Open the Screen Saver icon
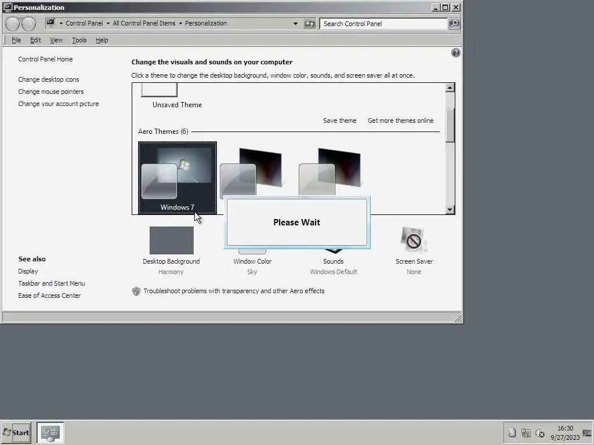The height and width of the screenshot is (445, 594). [x=414, y=240]
